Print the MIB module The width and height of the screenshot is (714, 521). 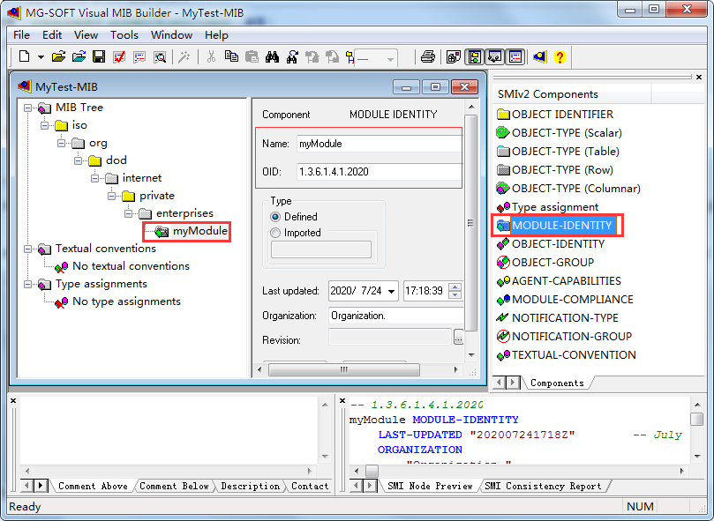[x=426, y=56]
